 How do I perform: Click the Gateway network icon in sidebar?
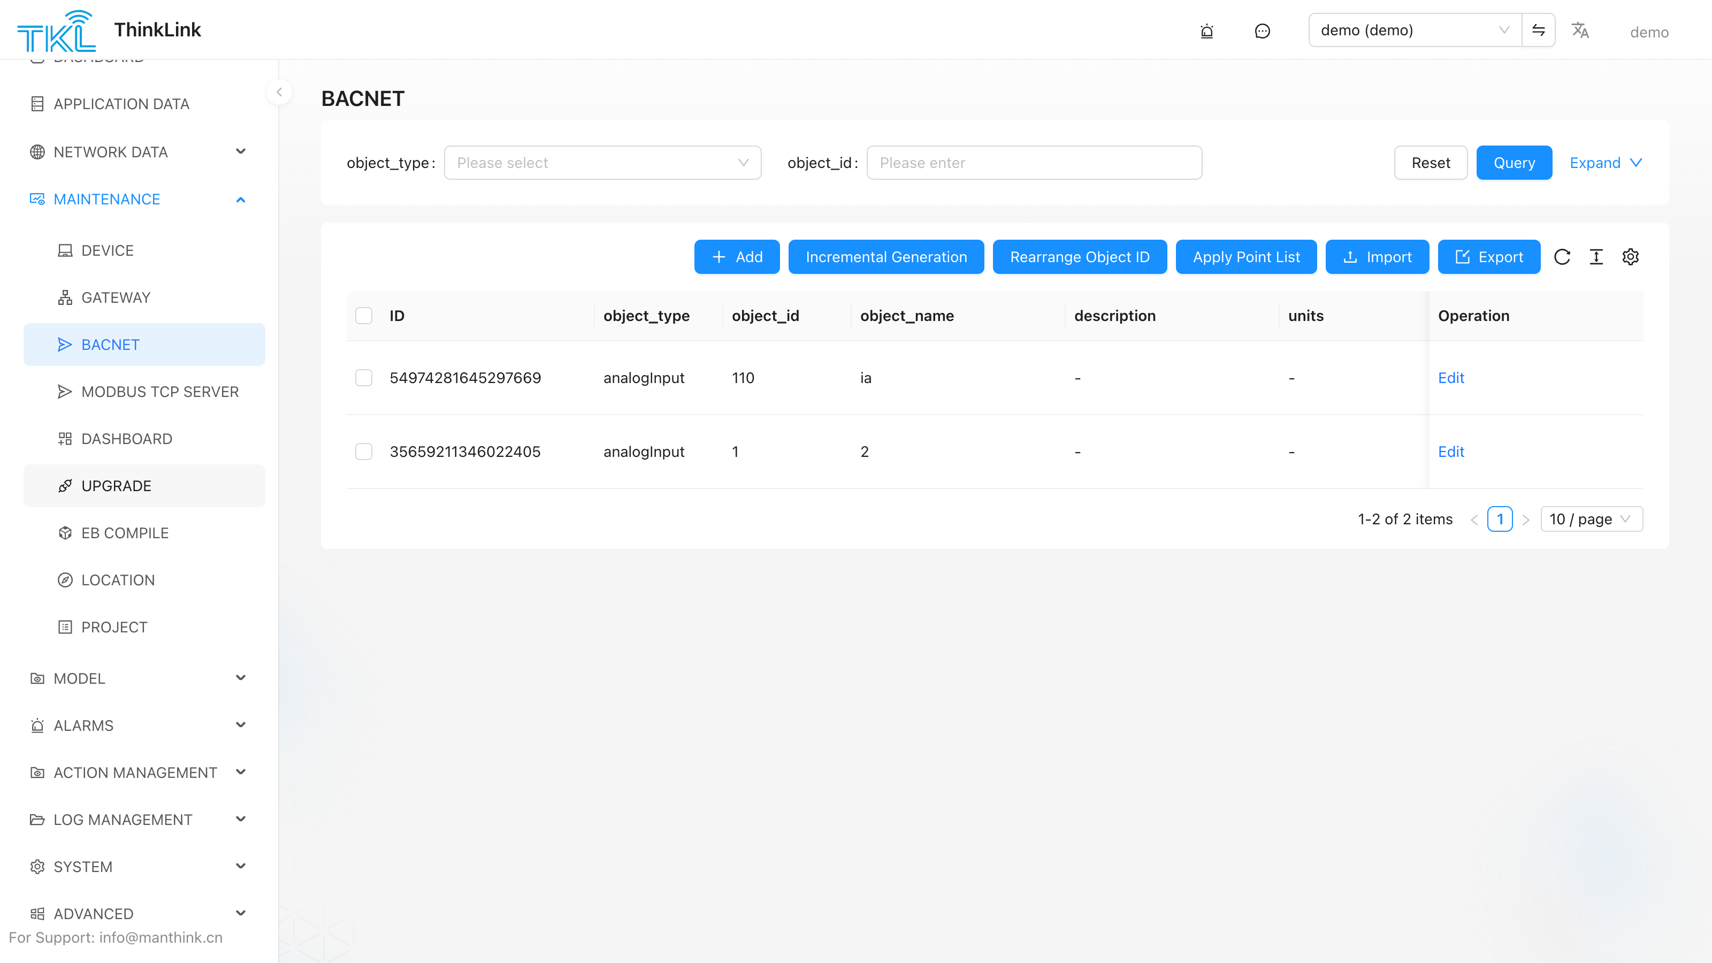64,298
